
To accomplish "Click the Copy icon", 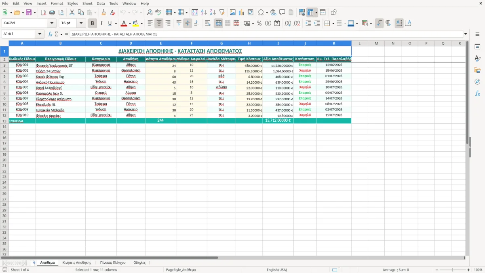I will click(x=80, y=13).
